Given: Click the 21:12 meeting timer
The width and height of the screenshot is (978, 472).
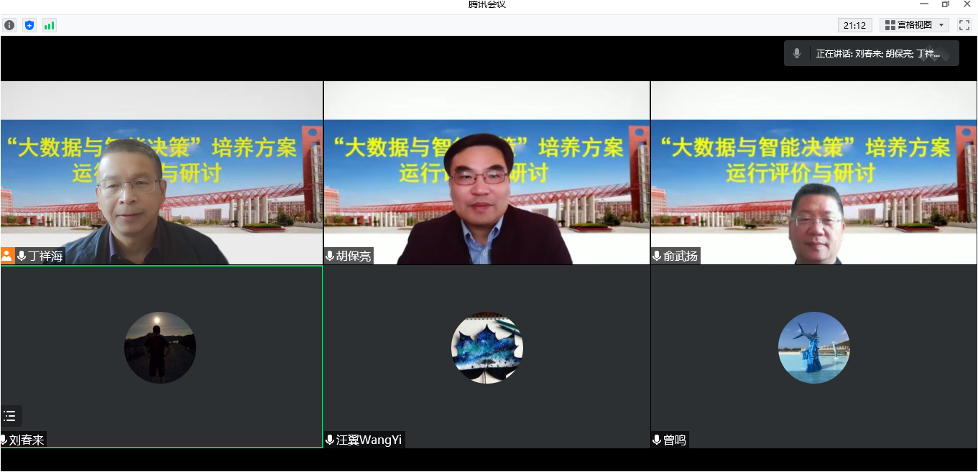Looking at the screenshot, I should (x=854, y=25).
